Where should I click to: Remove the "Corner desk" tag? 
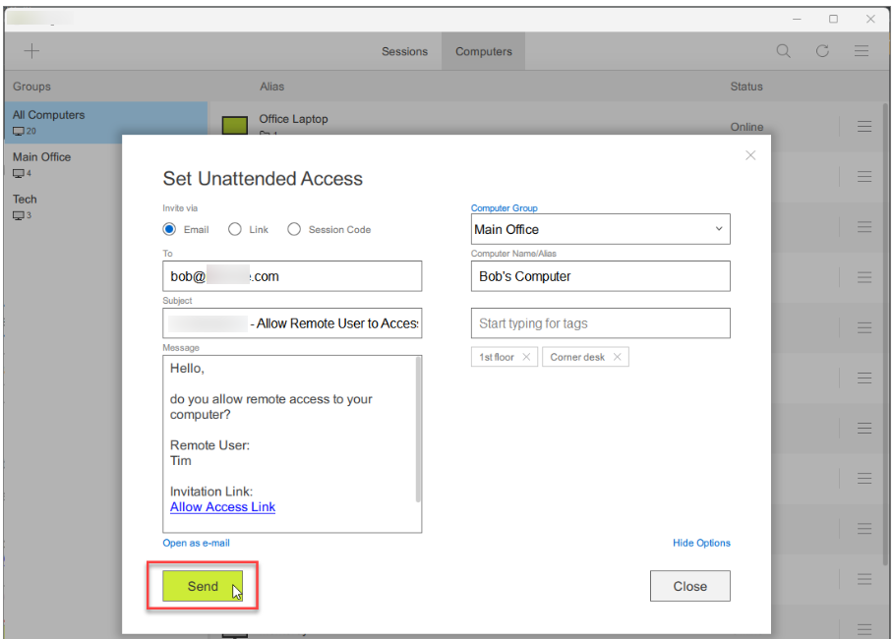617,357
